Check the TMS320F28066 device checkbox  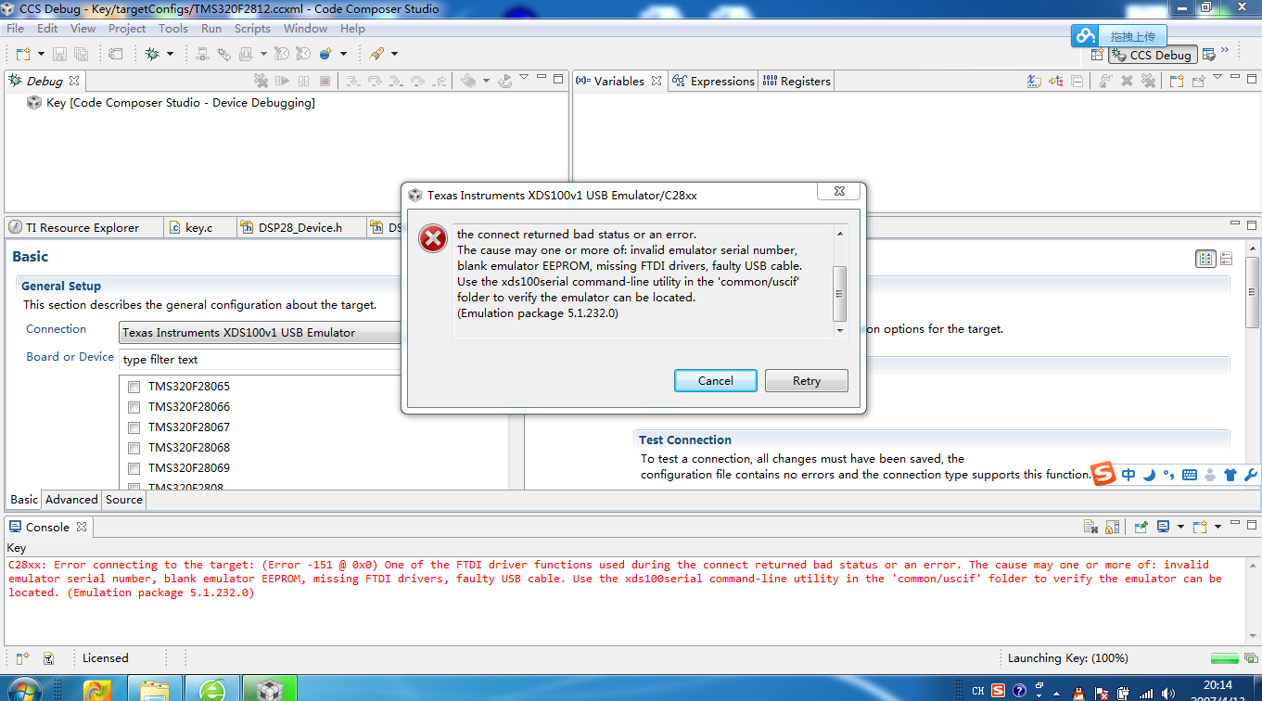(x=134, y=407)
